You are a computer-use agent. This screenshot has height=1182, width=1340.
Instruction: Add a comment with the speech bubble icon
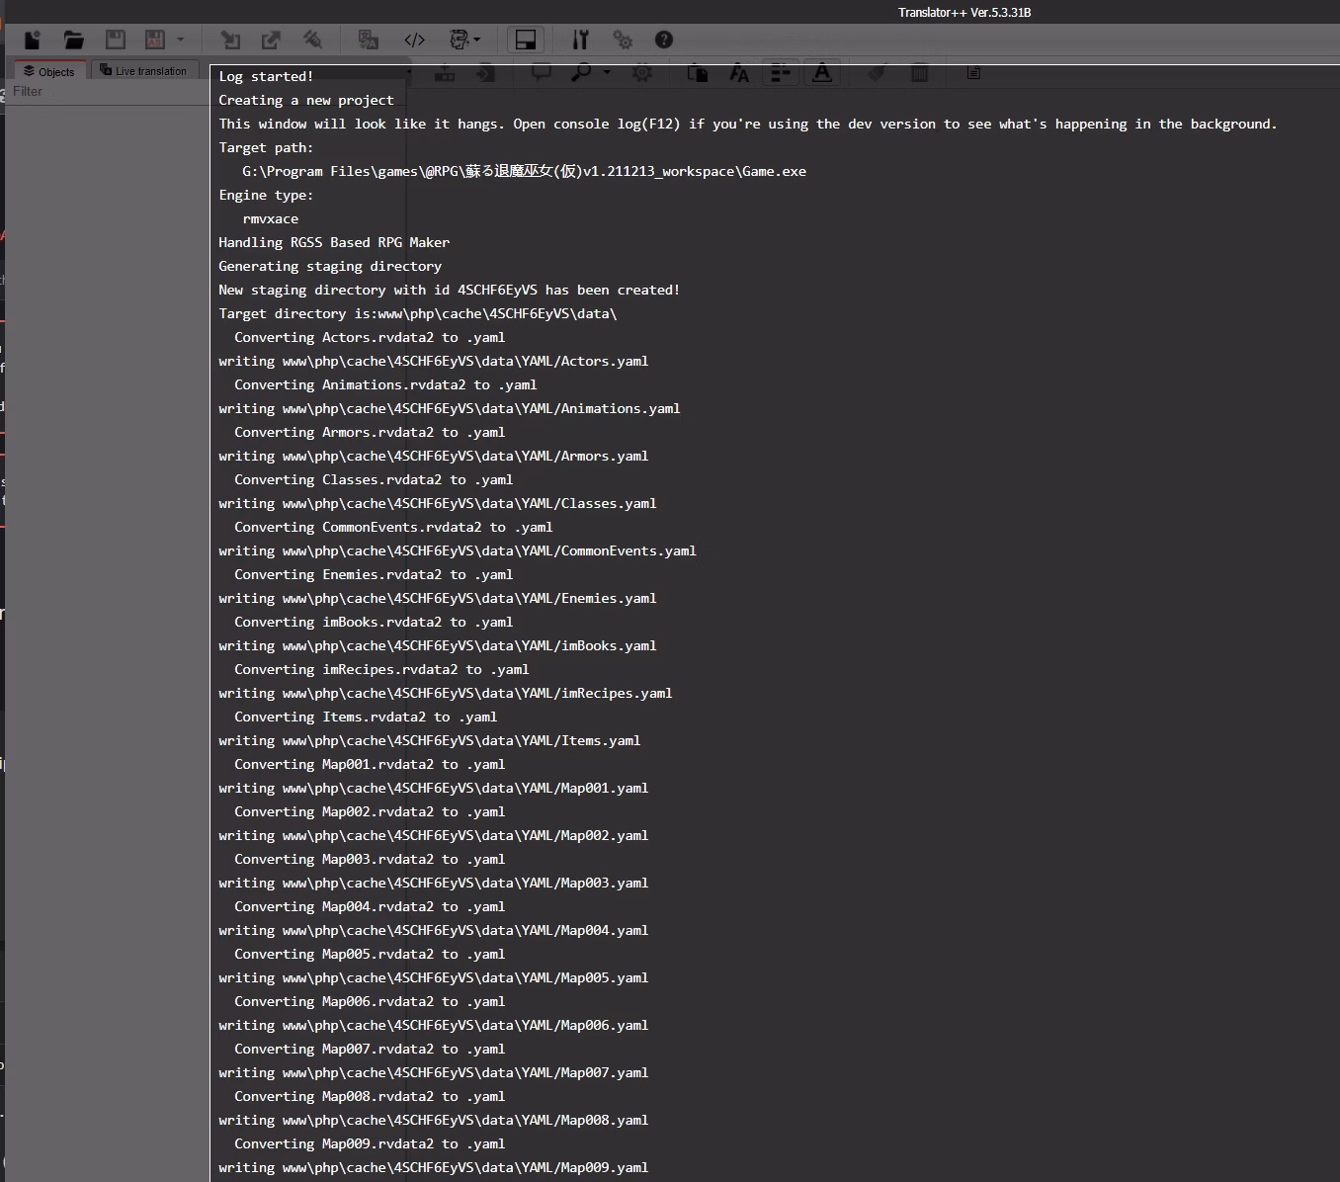pyautogui.click(x=541, y=73)
